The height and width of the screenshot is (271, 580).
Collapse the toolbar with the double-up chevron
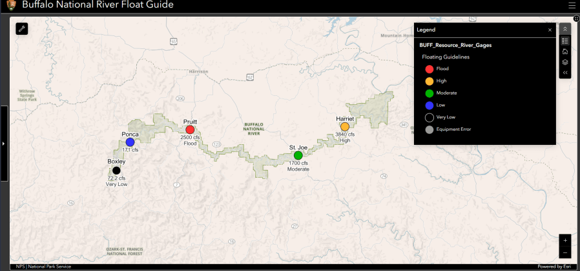[x=565, y=29]
